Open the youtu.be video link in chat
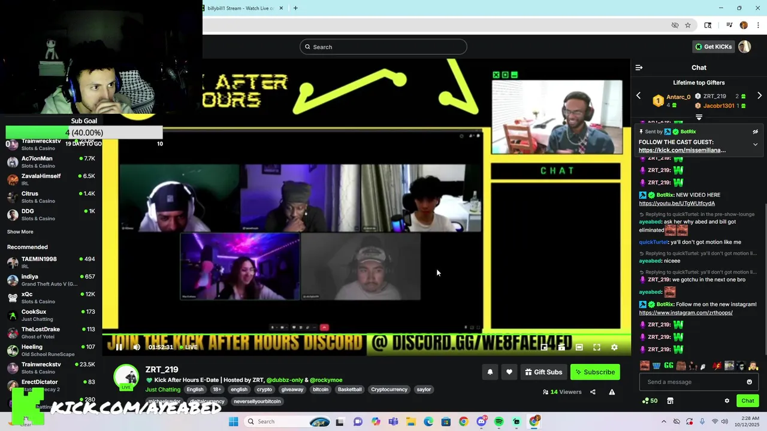Image resolution: width=767 pixels, height=431 pixels. pos(677,204)
